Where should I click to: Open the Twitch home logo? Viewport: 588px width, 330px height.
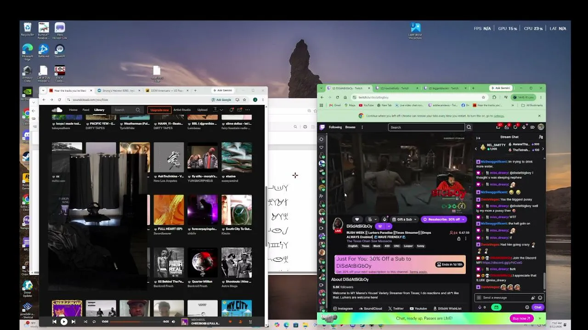coord(322,127)
